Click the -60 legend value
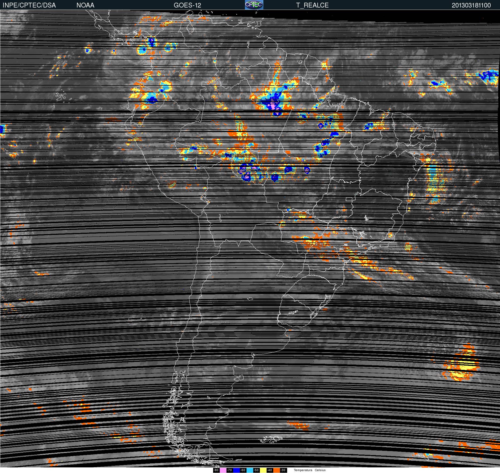 coord(243,470)
